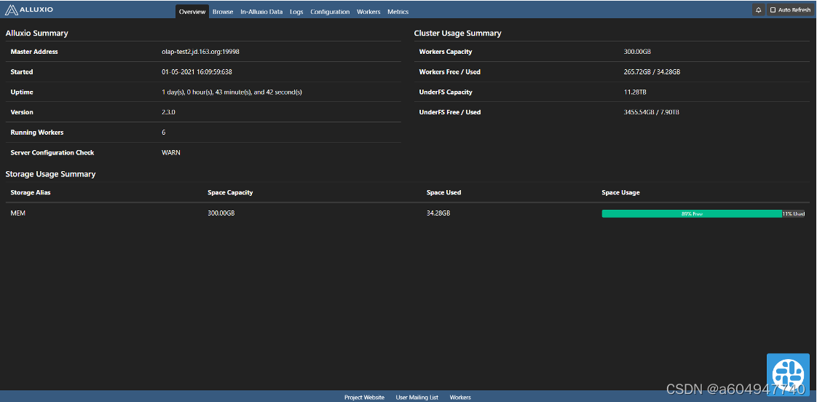
Task: Click the 'Space Used' column header
Action: point(444,192)
